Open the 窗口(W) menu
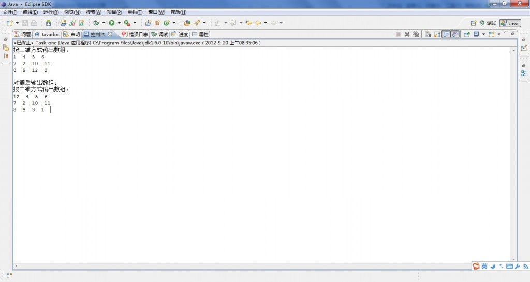Image resolution: width=530 pixels, height=282 pixels. point(156,12)
